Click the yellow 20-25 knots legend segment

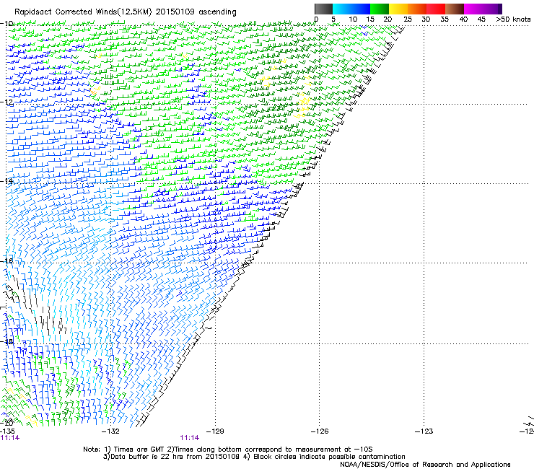[398, 9]
